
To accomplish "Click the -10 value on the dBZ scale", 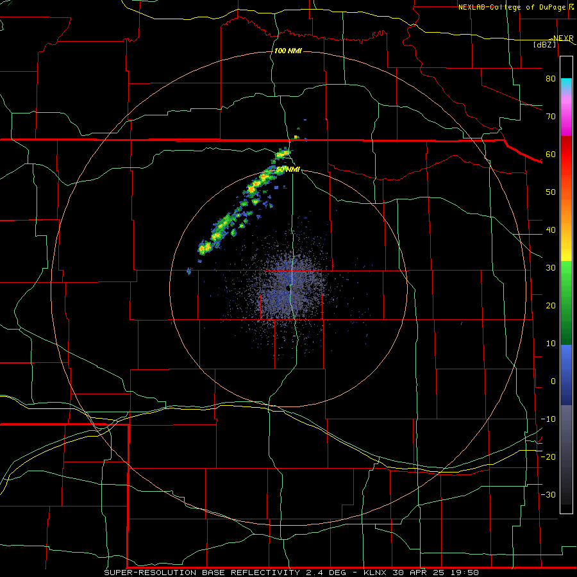I will (x=548, y=419).
